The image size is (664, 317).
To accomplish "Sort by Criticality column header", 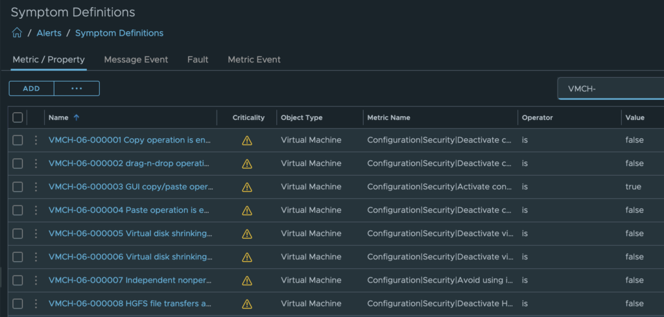I will (x=248, y=117).
